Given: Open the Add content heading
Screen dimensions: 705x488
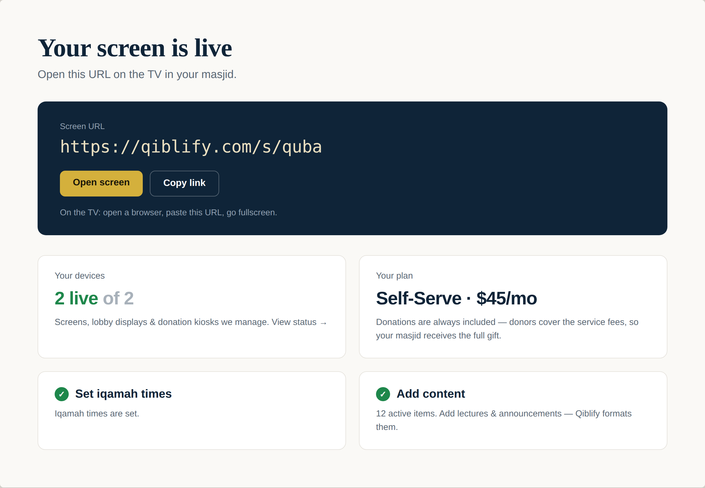Looking at the screenshot, I should click(431, 394).
